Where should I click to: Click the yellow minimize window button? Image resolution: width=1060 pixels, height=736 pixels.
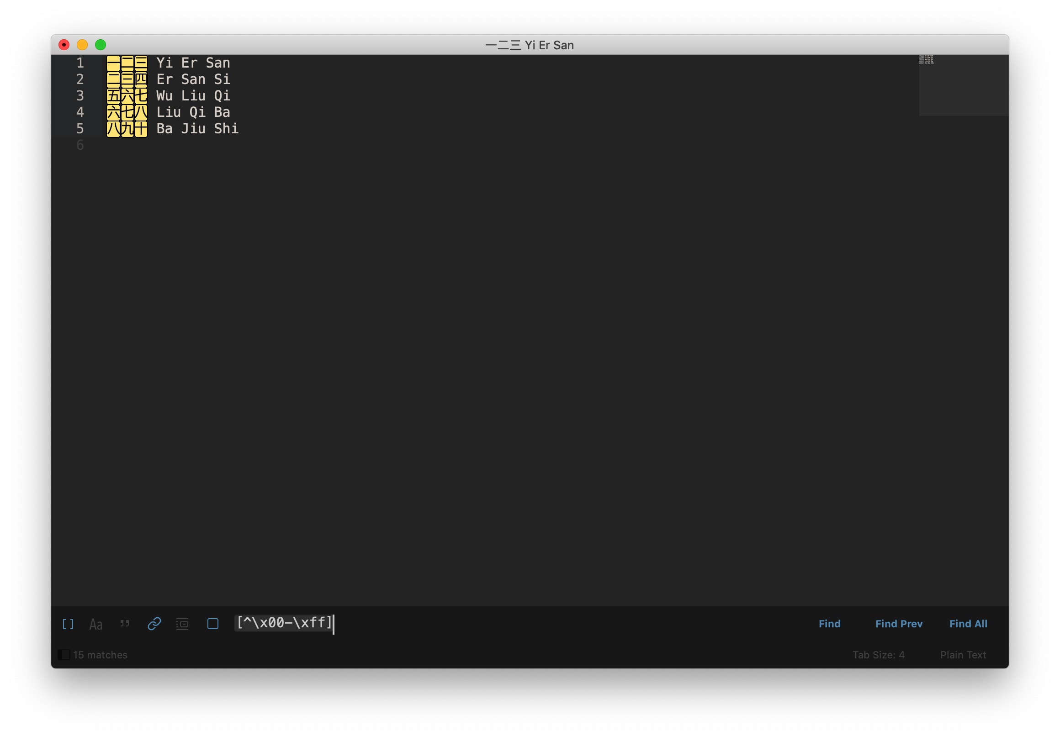[82, 45]
